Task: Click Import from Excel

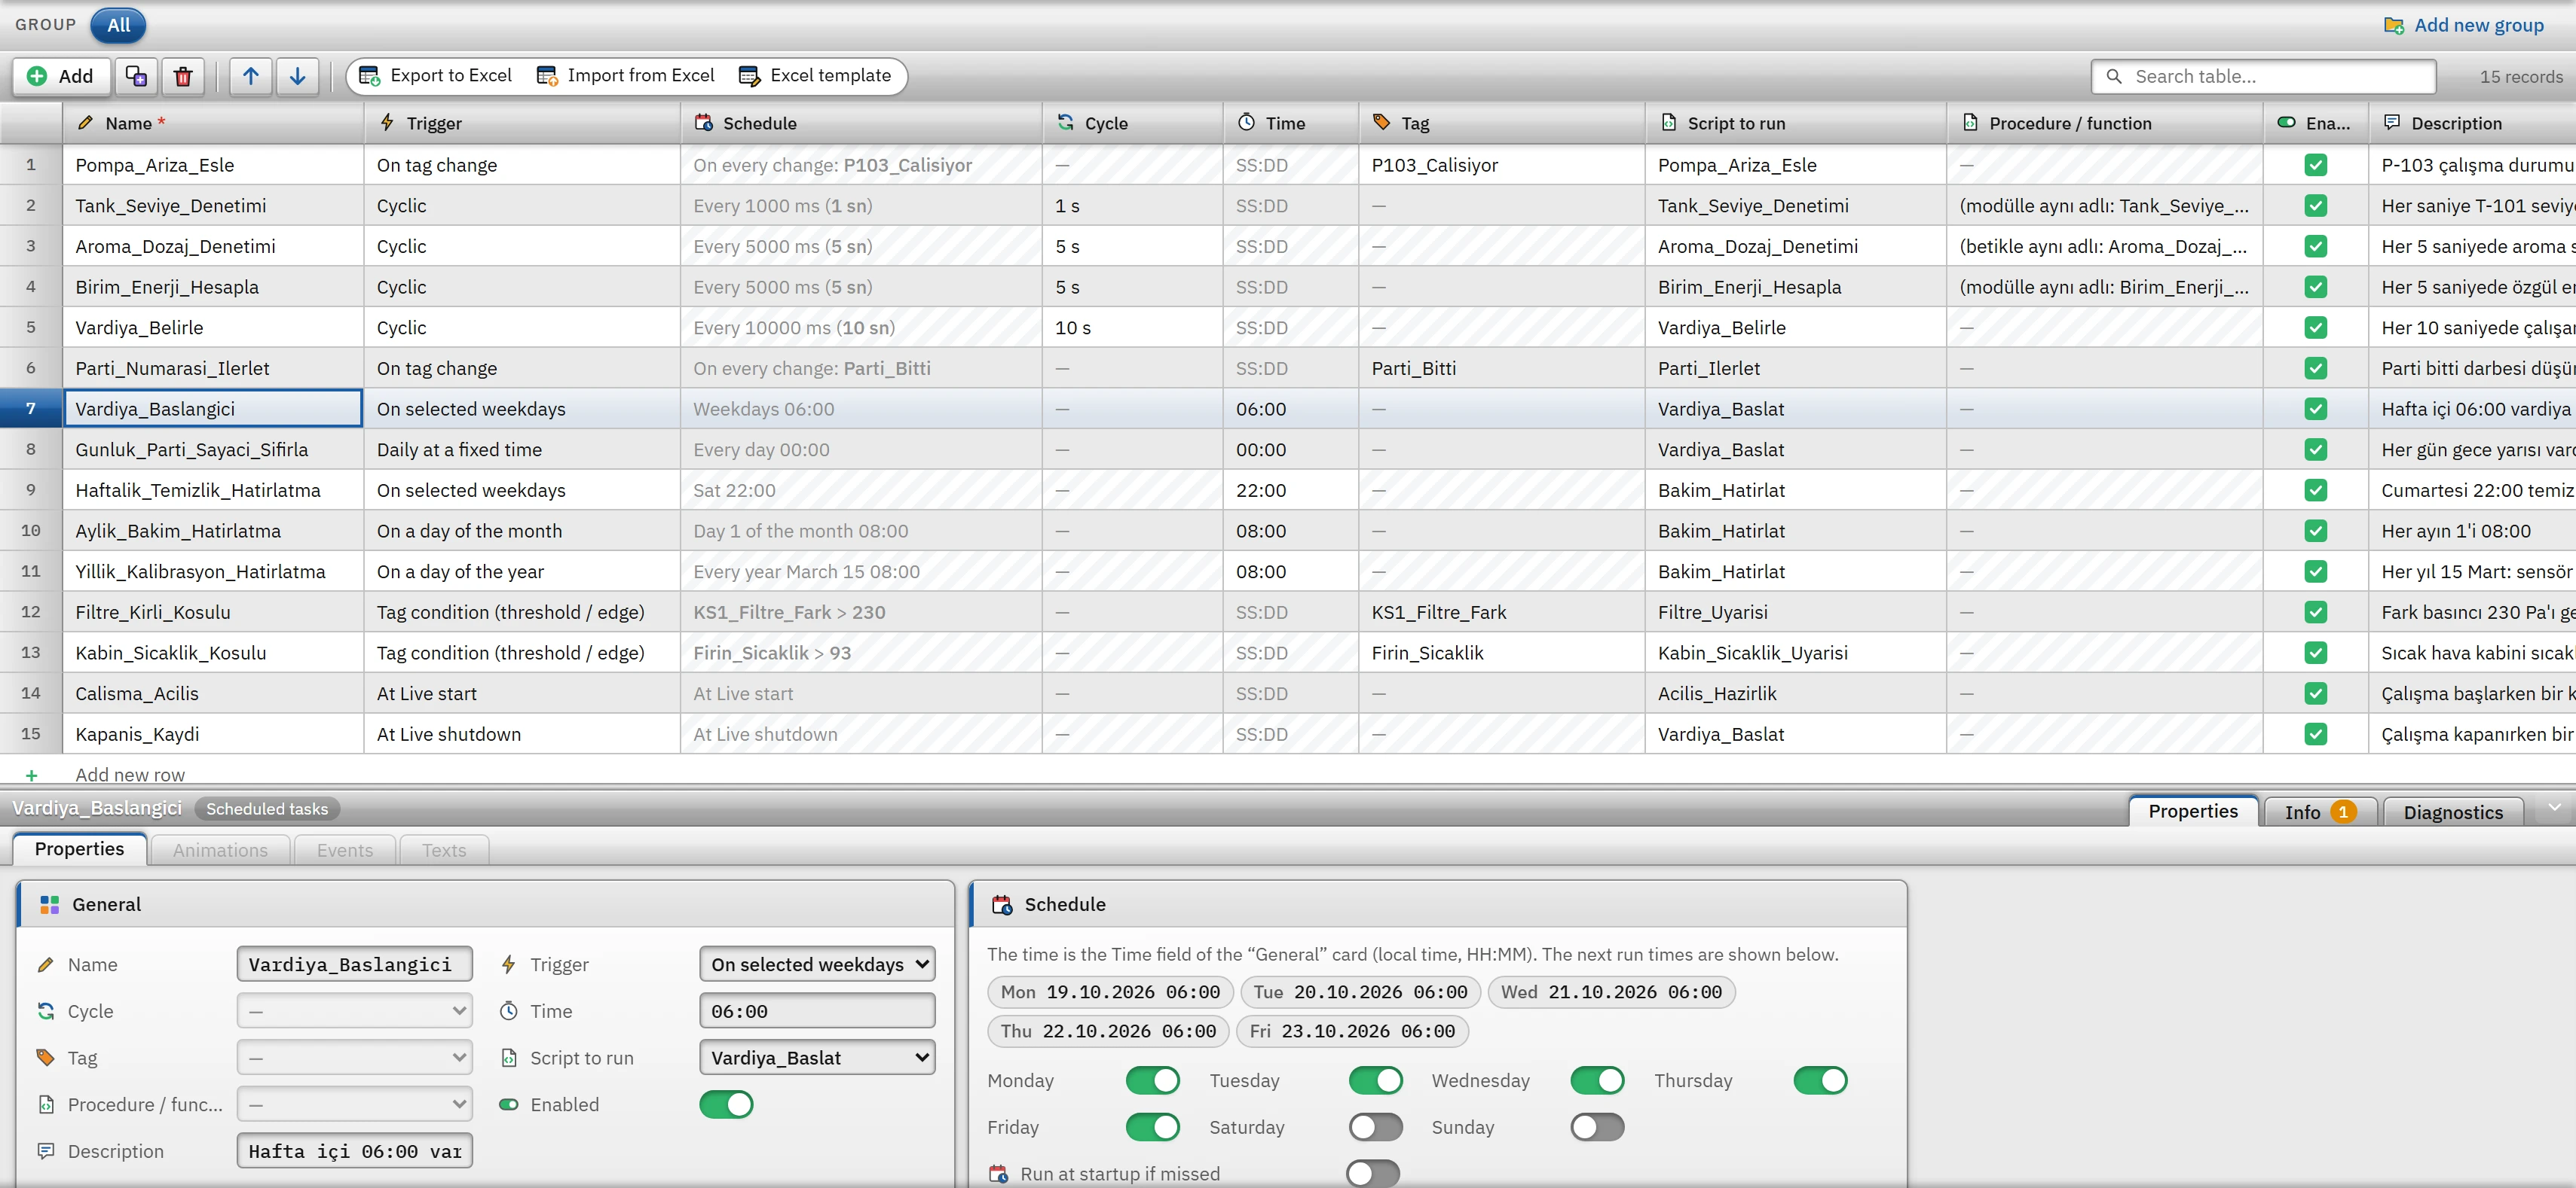Action: [626, 76]
